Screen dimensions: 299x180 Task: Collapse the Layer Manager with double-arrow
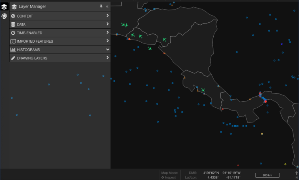click(x=107, y=6)
